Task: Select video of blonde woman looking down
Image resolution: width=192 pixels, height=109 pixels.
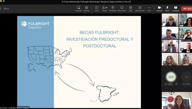Action: 170,20
